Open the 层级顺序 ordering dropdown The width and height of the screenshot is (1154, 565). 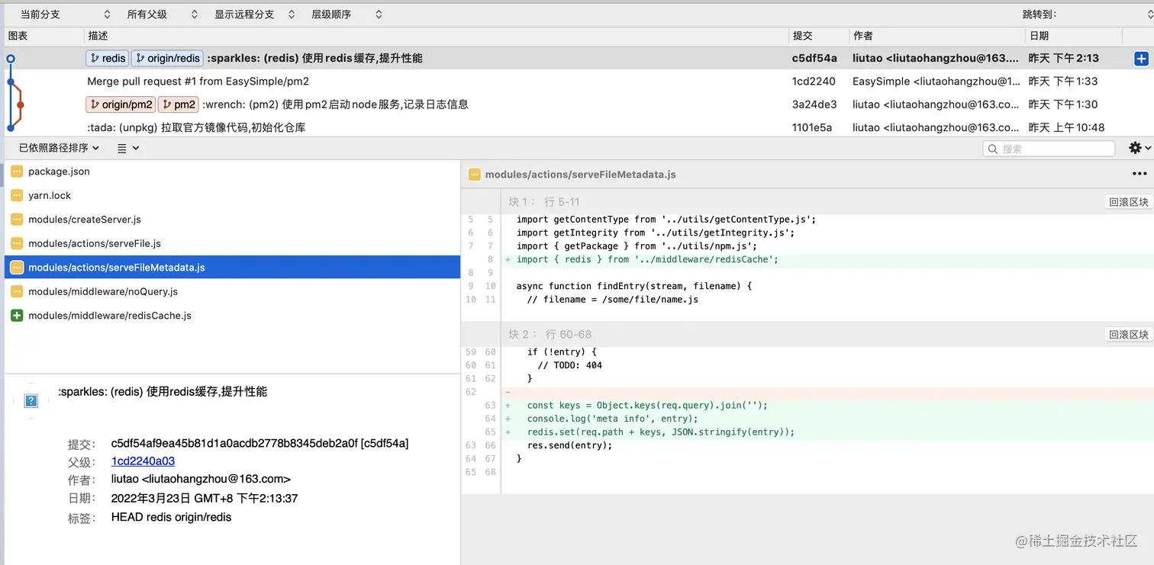pyautogui.click(x=347, y=14)
